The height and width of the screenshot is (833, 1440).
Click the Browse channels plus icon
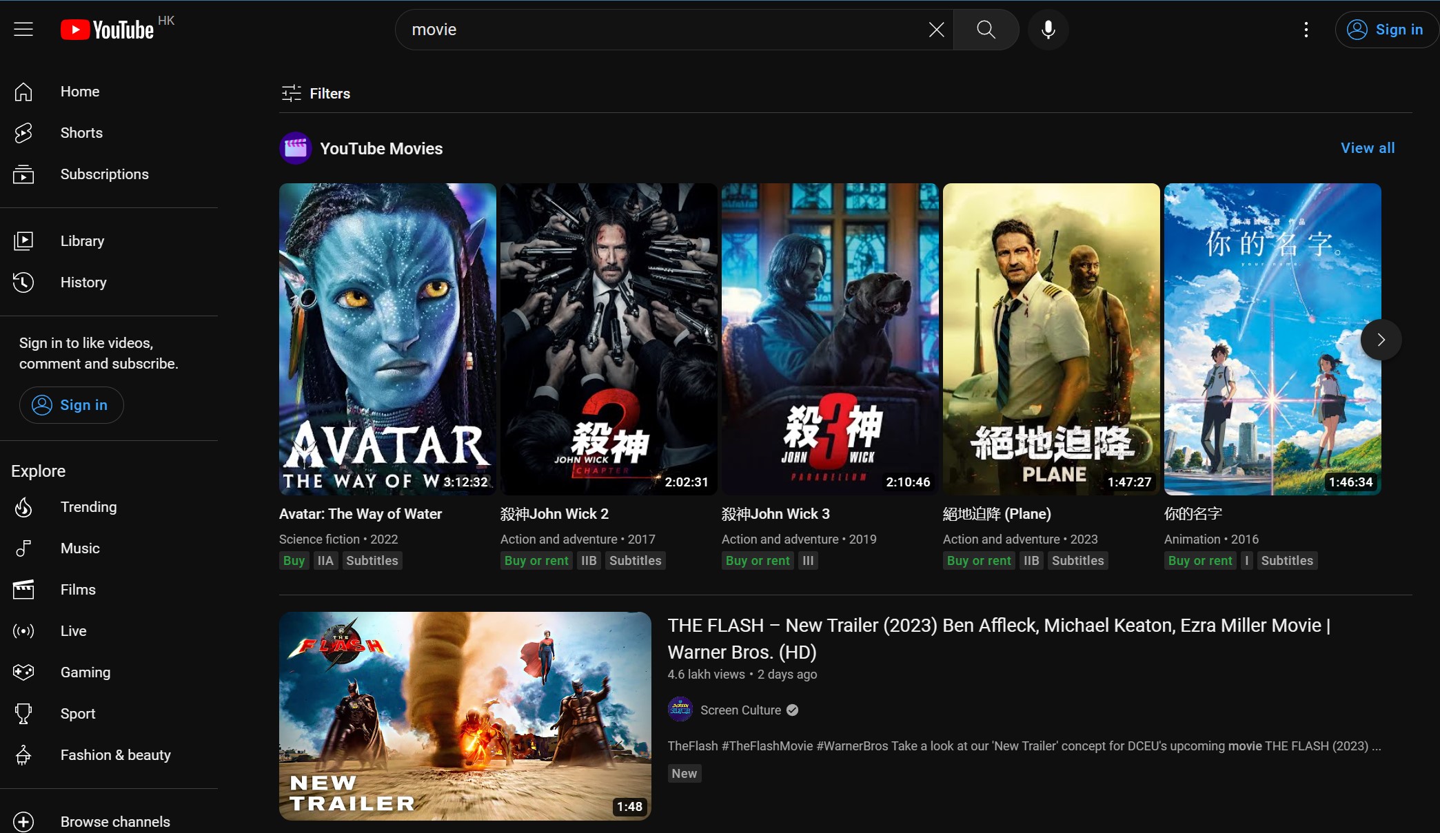pyautogui.click(x=23, y=822)
